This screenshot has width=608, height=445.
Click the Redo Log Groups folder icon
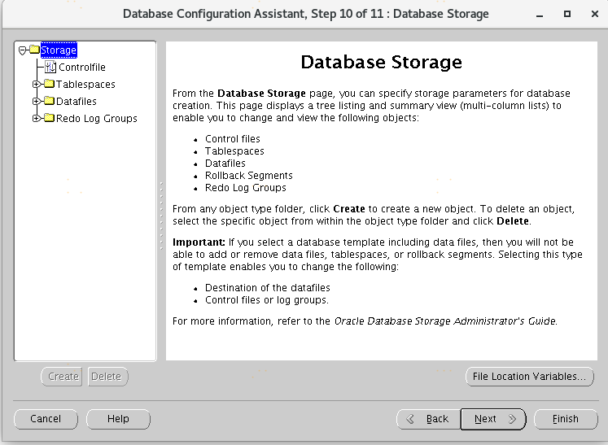point(49,119)
